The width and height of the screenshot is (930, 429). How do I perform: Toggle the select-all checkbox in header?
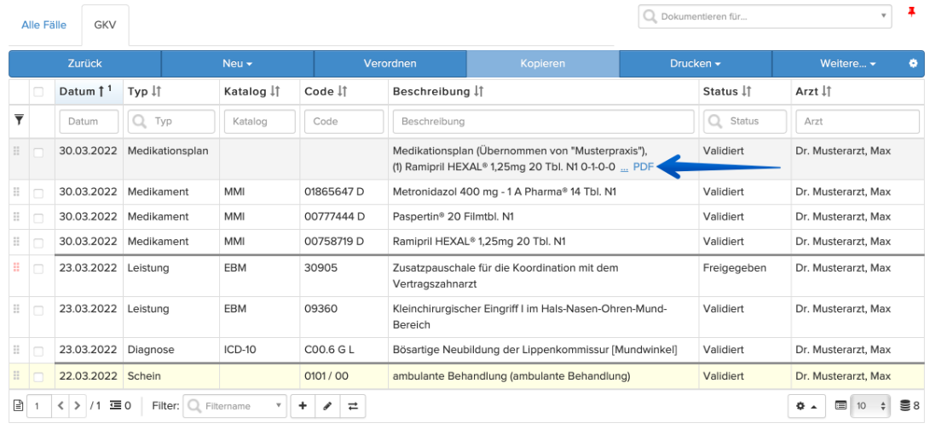coord(38,92)
